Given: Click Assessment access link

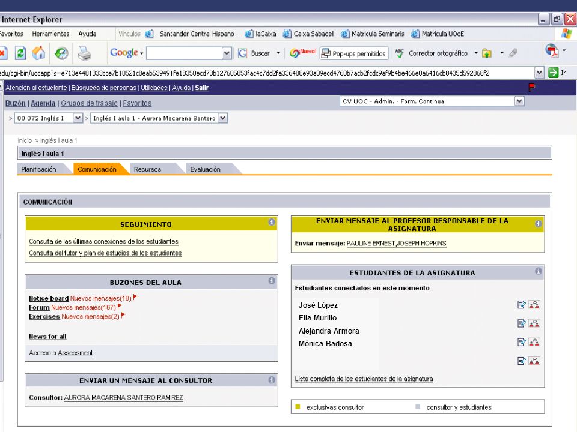Looking at the screenshot, I should point(75,353).
